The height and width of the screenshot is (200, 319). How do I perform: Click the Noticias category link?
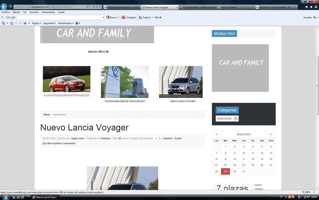(x=105, y=138)
